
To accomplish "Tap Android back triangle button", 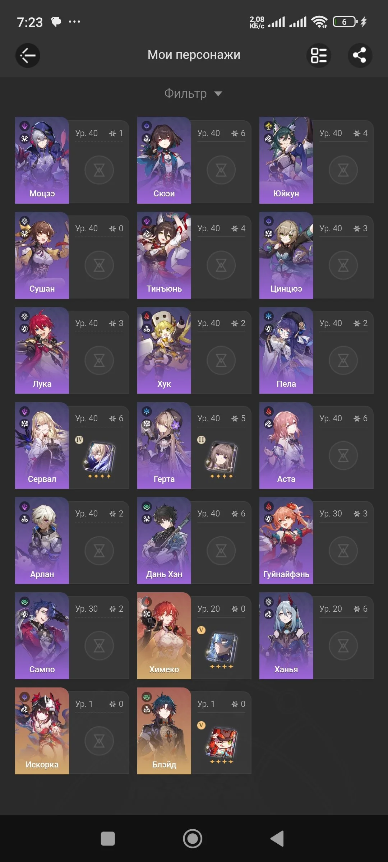I will [277, 839].
